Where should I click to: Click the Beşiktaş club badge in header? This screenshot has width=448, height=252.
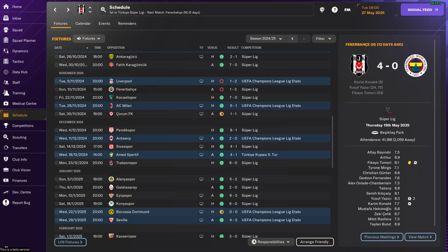[81, 10]
